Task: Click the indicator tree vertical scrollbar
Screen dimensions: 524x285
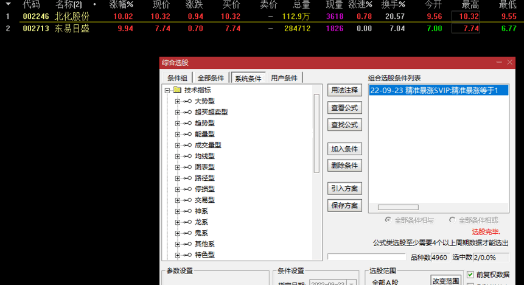Action: (316, 133)
